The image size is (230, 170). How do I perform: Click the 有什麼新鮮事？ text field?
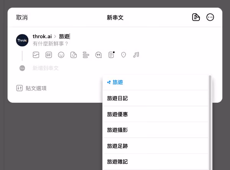(51, 44)
